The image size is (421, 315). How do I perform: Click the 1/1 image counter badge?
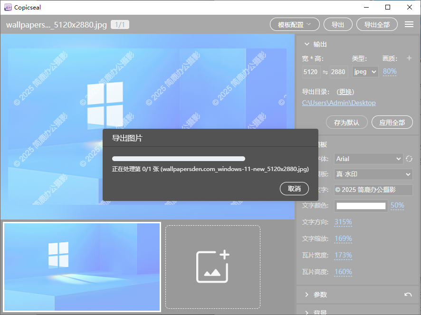120,25
